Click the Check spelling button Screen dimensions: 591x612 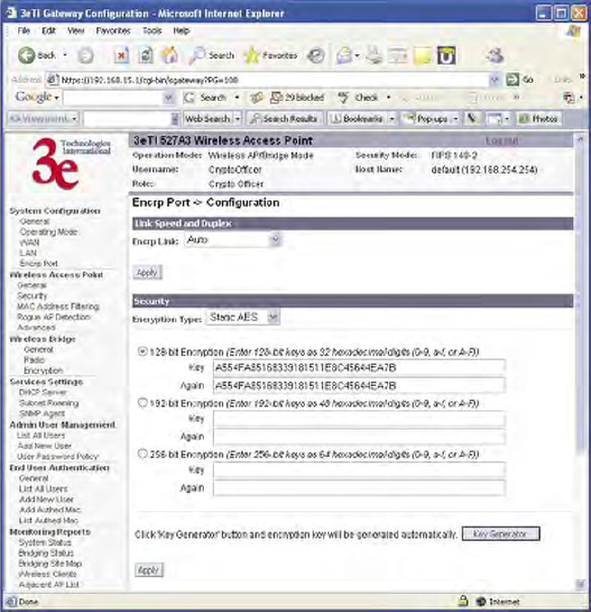(x=358, y=98)
